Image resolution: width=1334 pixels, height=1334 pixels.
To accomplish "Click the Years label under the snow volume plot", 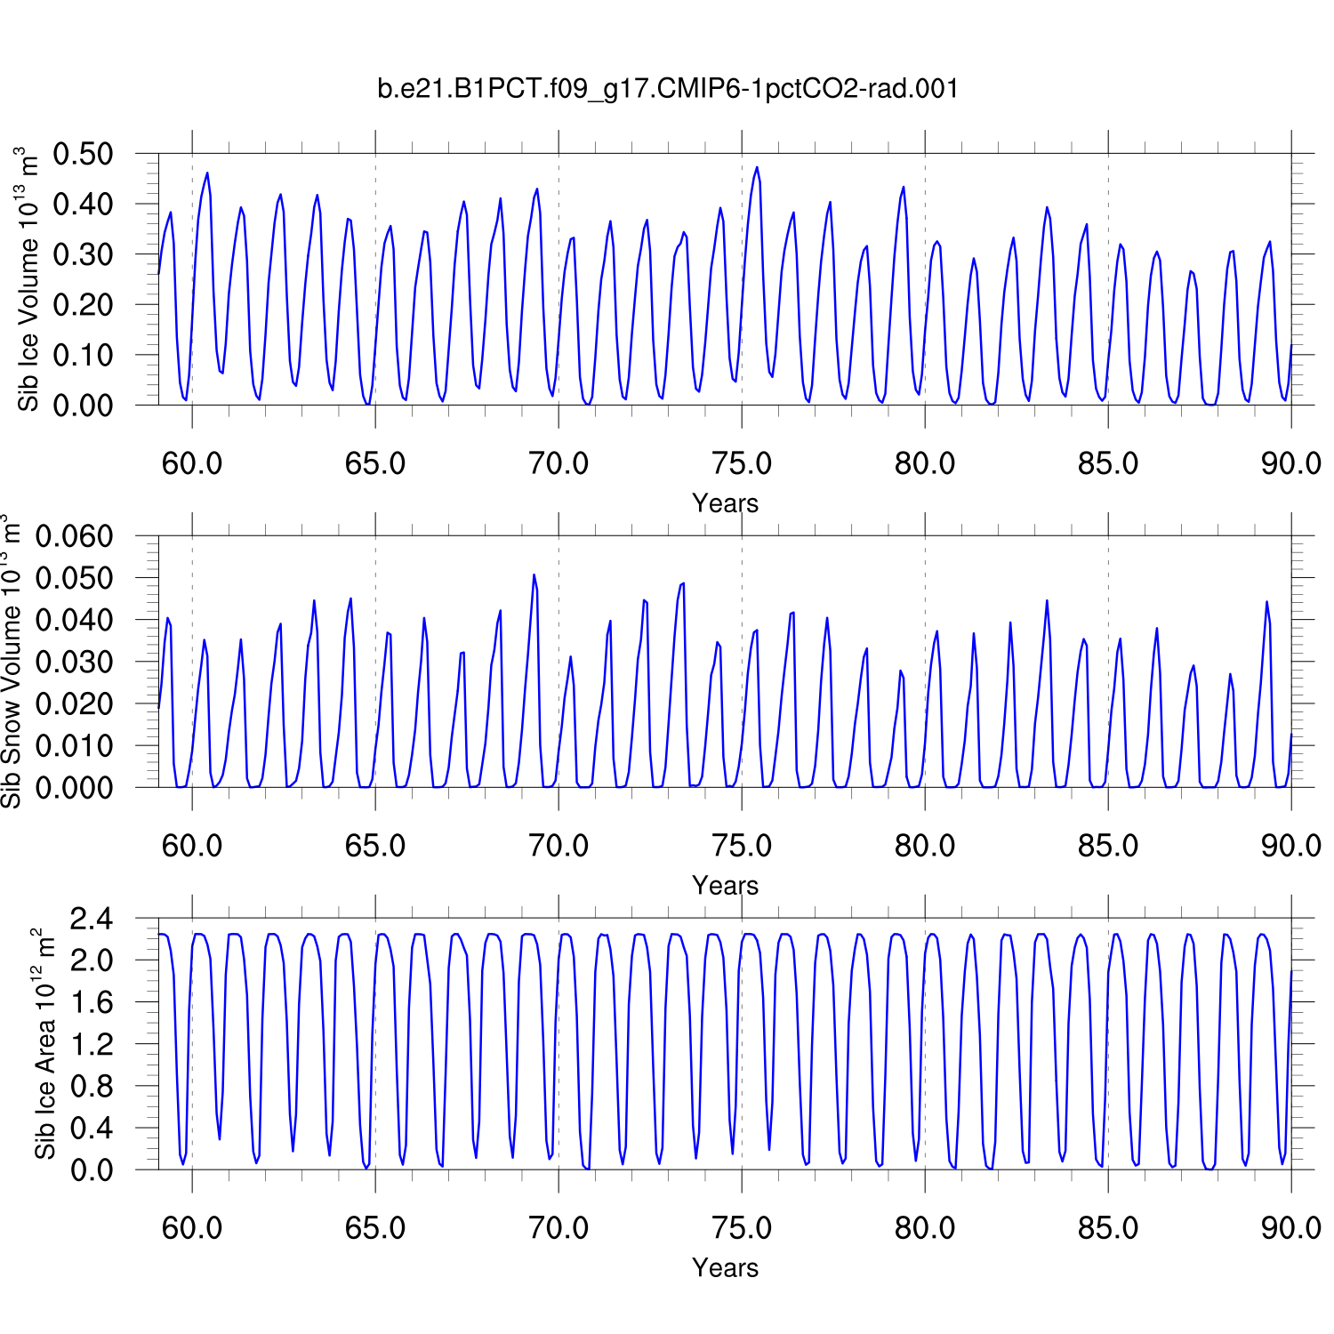I will (725, 886).
